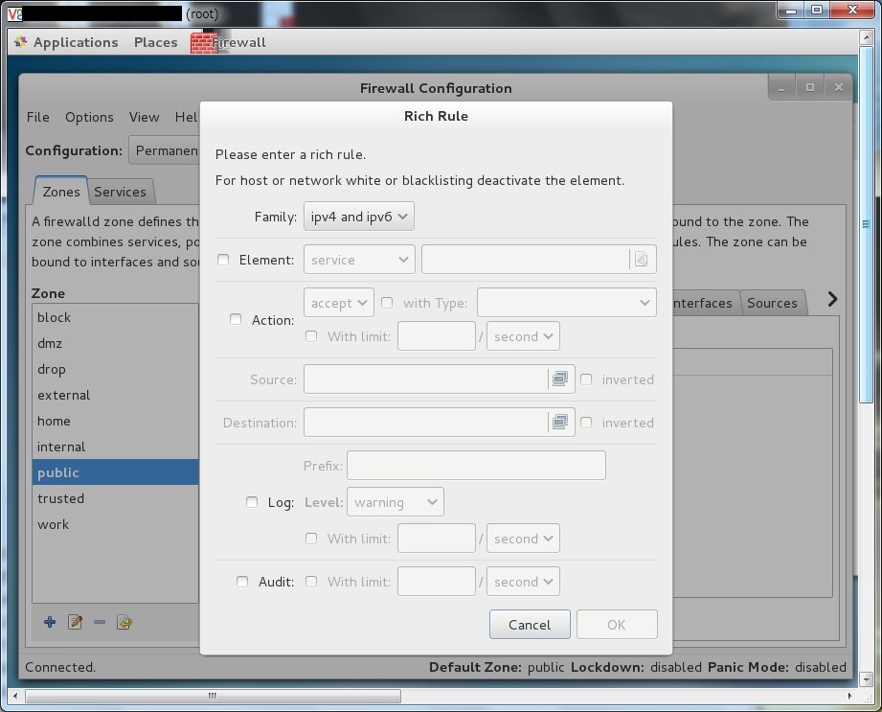882x712 pixels.
Task: Select the 'dmz' zone
Action: 115,343
